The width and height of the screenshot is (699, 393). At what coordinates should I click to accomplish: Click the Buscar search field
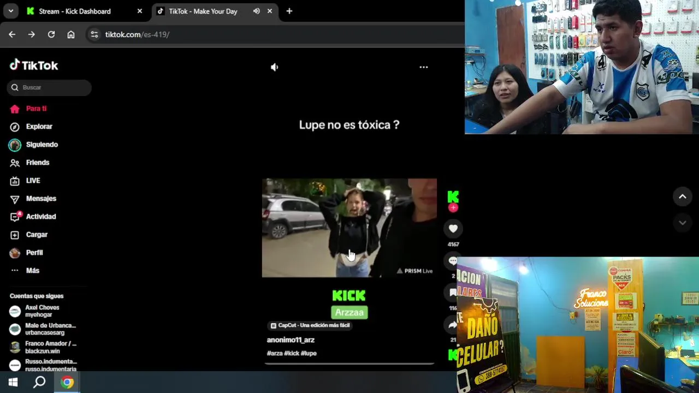point(49,87)
